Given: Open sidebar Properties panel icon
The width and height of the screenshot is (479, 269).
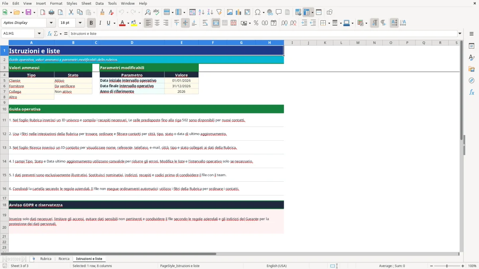Looking at the screenshot, I should click(x=471, y=46).
